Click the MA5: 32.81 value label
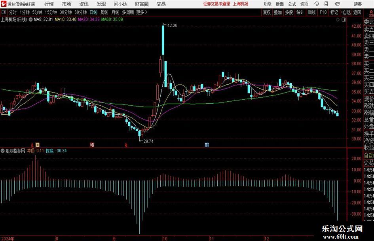The width and height of the screenshot is (374, 241). (x=43, y=19)
